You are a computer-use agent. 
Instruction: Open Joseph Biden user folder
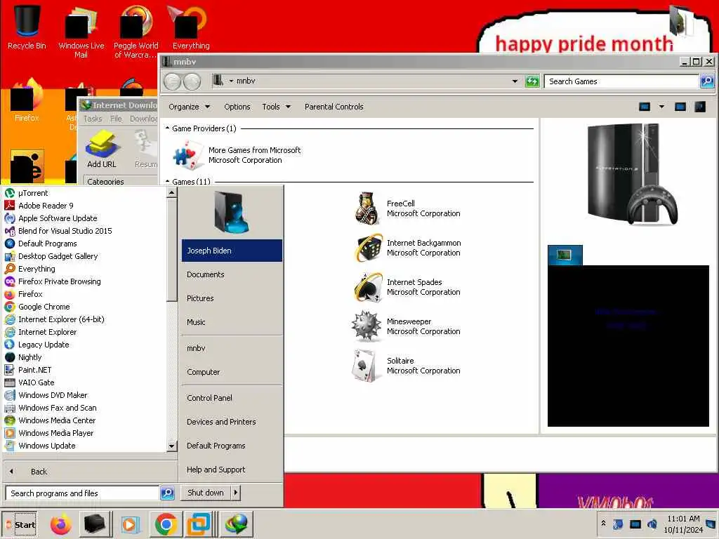pos(232,251)
